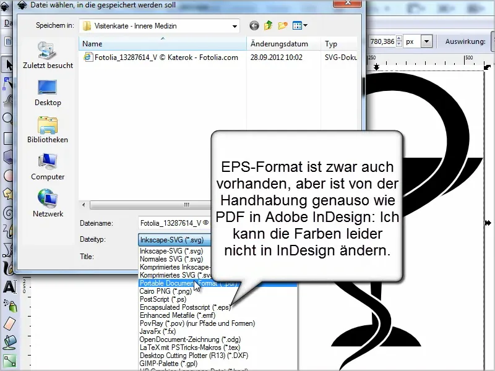Choose JavaFx (*.fx) file type
The image size is (495, 371).
click(158, 331)
